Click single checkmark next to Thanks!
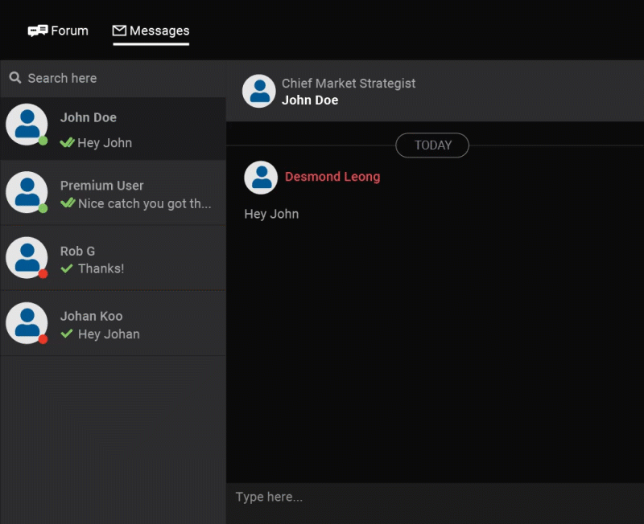This screenshot has height=524, width=644. pyautogui.click(x=67, y=268)
